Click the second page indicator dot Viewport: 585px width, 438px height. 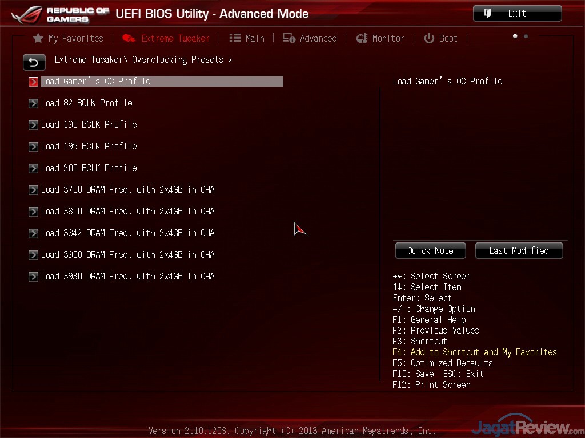(526, 36)
